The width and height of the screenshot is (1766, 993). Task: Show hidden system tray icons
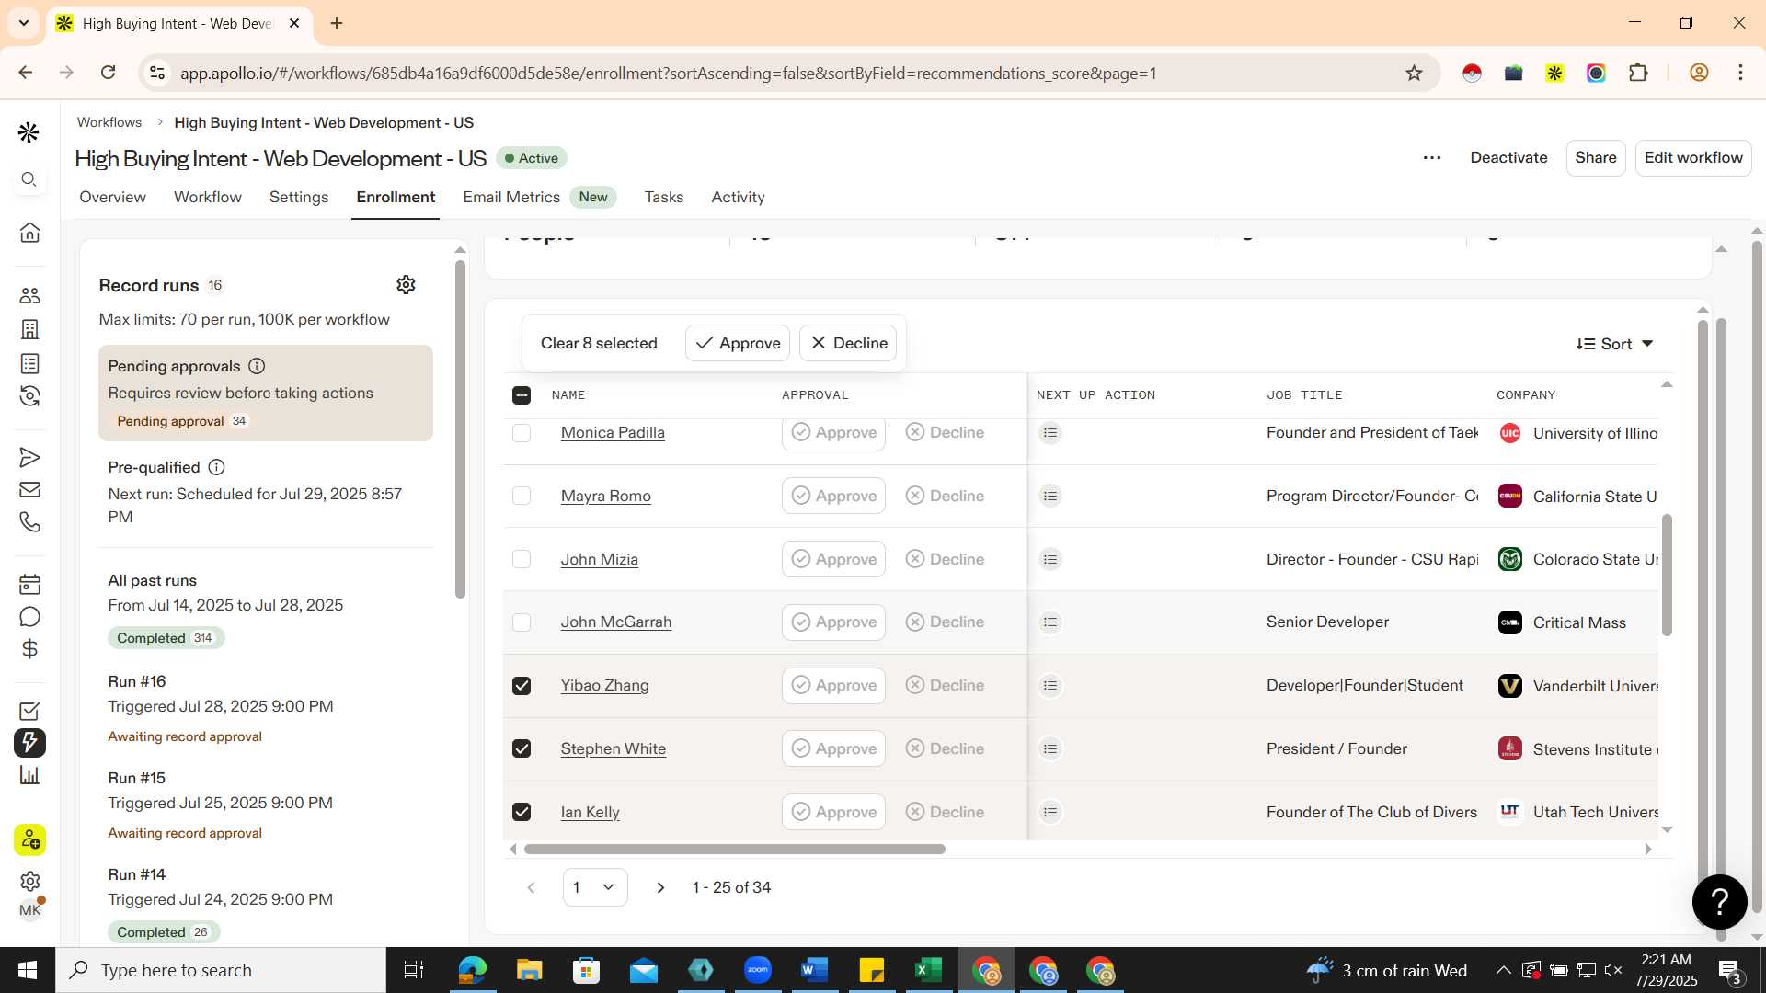click(x=1503, y=970)
